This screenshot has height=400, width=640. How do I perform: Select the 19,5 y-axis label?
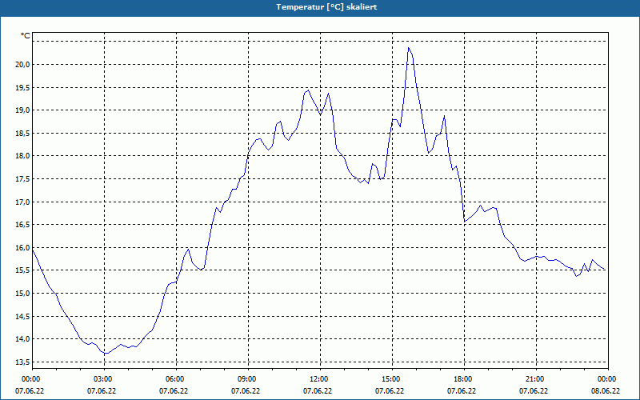coord(22,87)
